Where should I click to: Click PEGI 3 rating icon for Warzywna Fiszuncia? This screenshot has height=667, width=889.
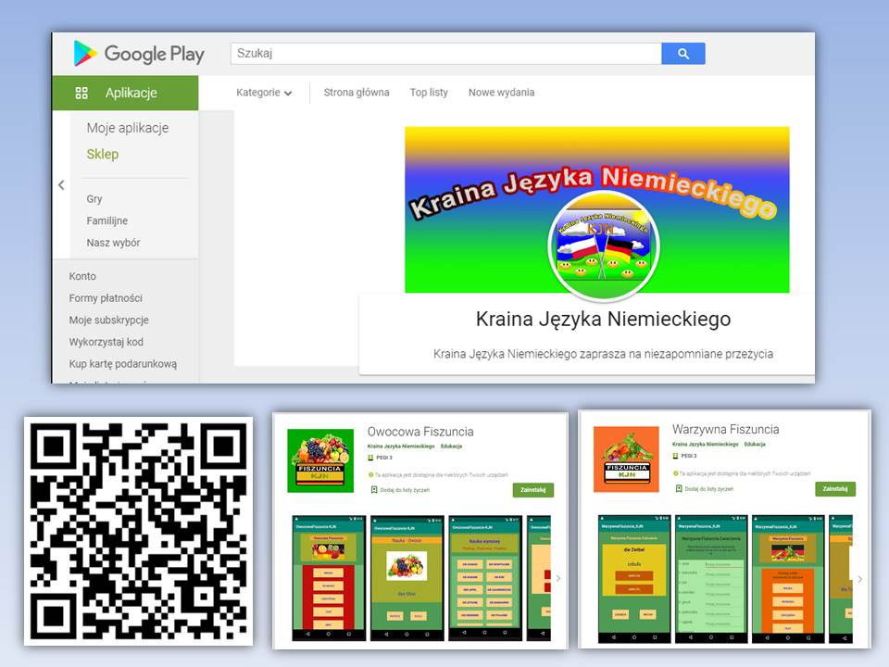click(675, 456)
